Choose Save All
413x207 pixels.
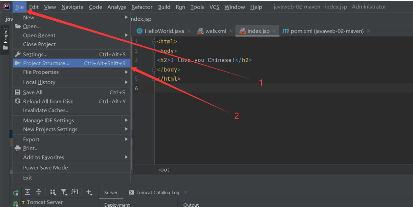[x=72, y=92]
